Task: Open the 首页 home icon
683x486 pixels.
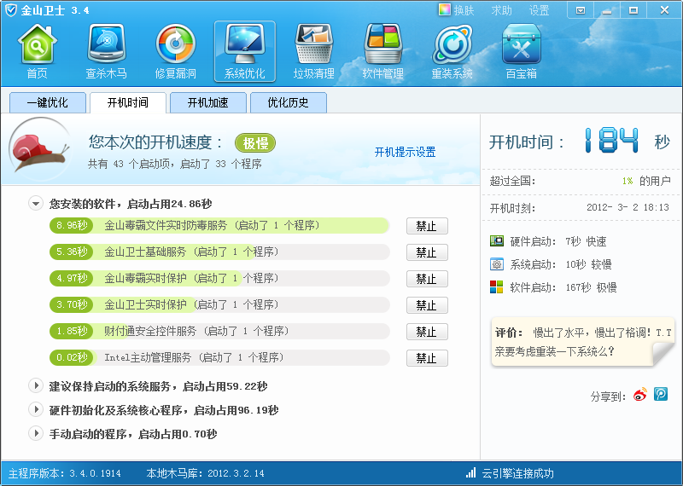Action: (37, 51)
